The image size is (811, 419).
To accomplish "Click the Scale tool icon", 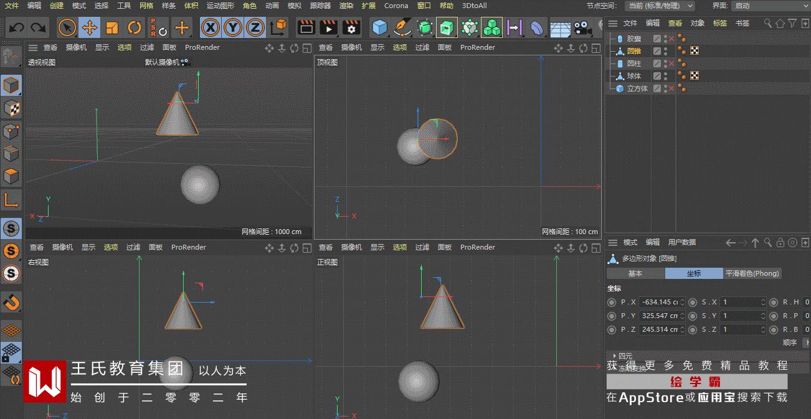I will (x=112, y=27).
